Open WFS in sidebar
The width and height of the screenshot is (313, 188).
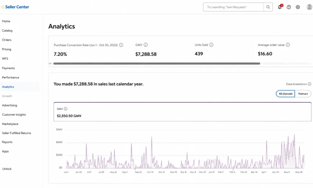(x=5, y=58)
